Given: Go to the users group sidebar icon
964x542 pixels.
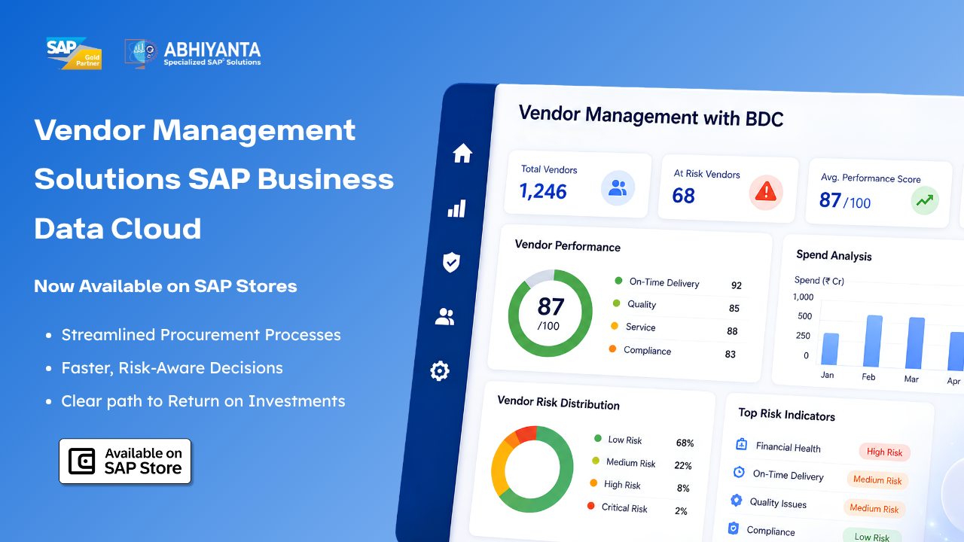Looking at the screenshot, I should [x=445, y=317].
